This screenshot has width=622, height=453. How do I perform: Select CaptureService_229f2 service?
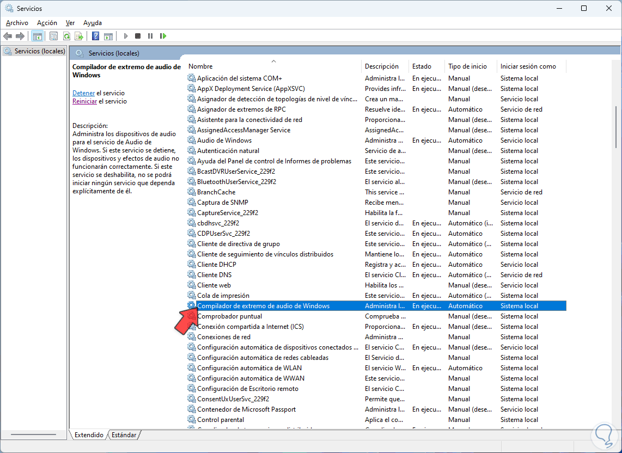click(376, 213)
